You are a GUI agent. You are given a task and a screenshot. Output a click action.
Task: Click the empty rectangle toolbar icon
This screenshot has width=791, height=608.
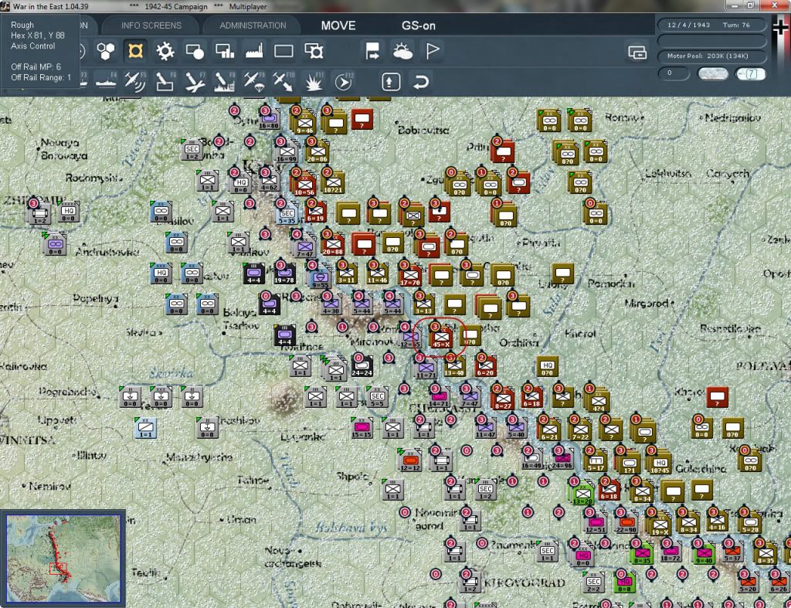[284, 51]
